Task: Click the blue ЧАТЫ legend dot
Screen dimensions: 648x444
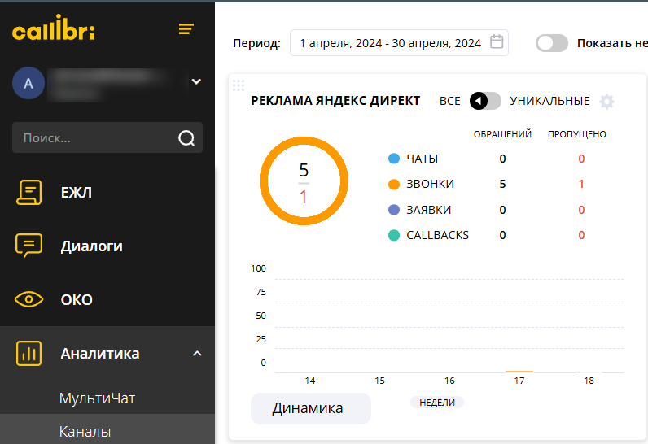Action: 394,159
